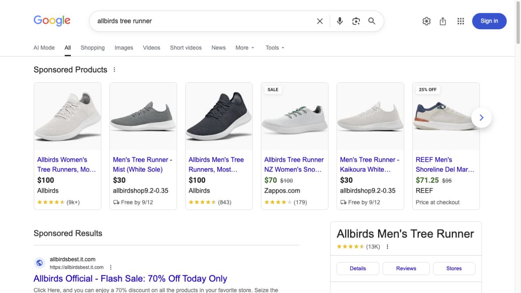Open search by image camera icon

pos(356,21)
